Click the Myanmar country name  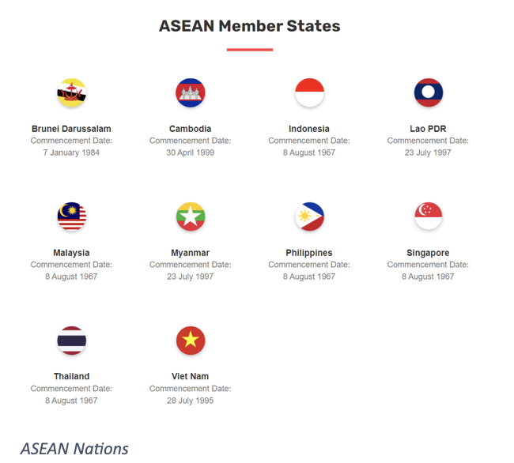[x=191, y=253]
